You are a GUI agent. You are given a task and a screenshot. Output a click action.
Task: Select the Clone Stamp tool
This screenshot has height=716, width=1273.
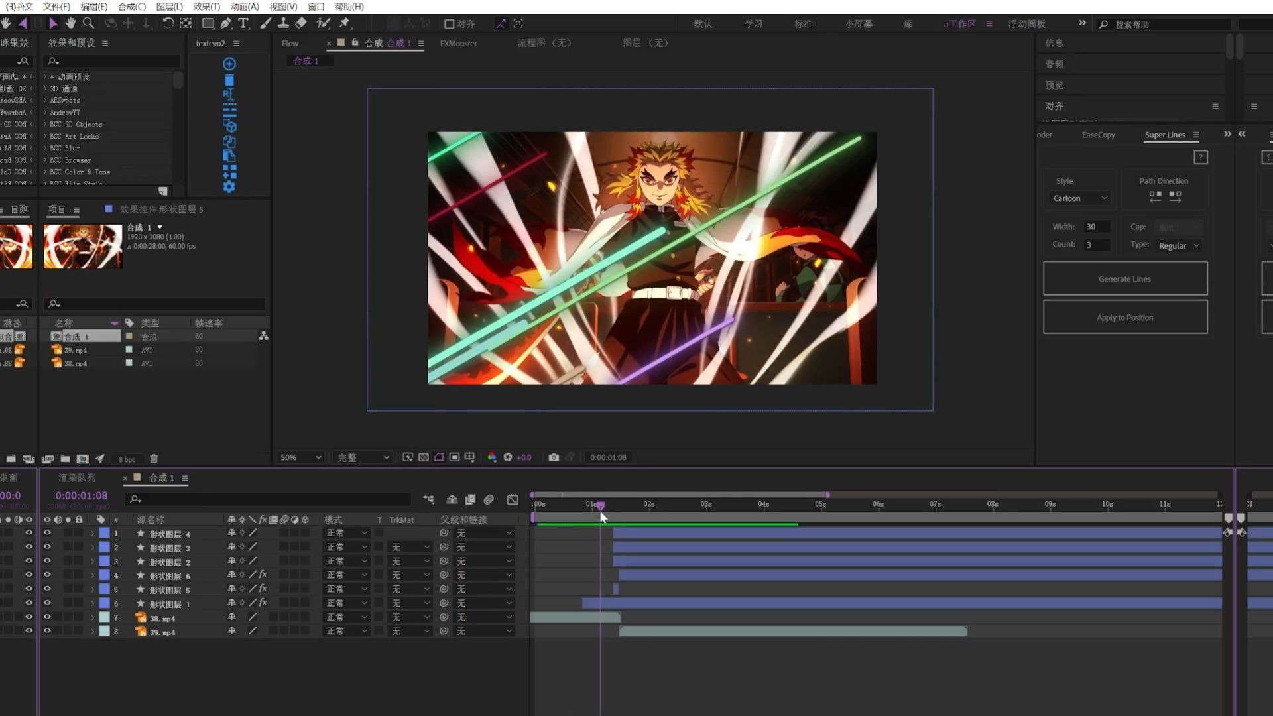point(283,23)
